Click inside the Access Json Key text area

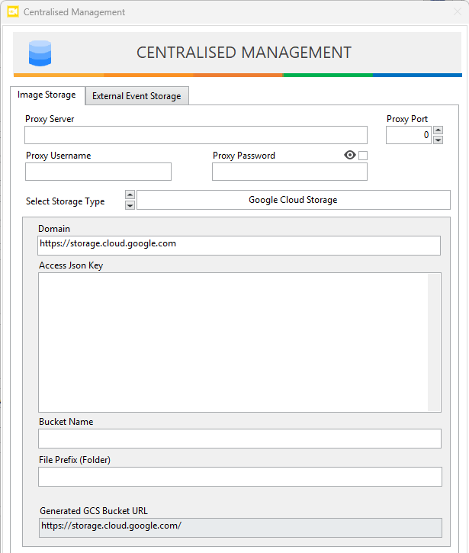coord(233,342)
